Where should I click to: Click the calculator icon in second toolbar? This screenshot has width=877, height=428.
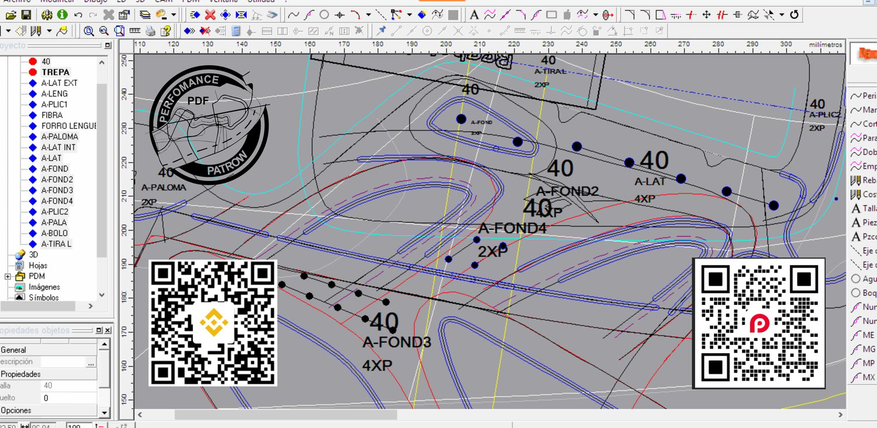(x=236, y=30)
